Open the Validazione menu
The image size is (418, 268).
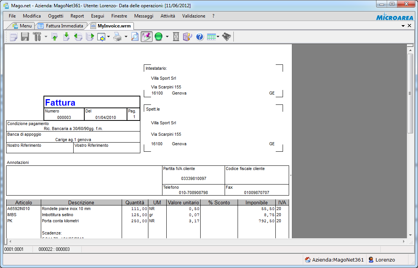coord(194,16)
